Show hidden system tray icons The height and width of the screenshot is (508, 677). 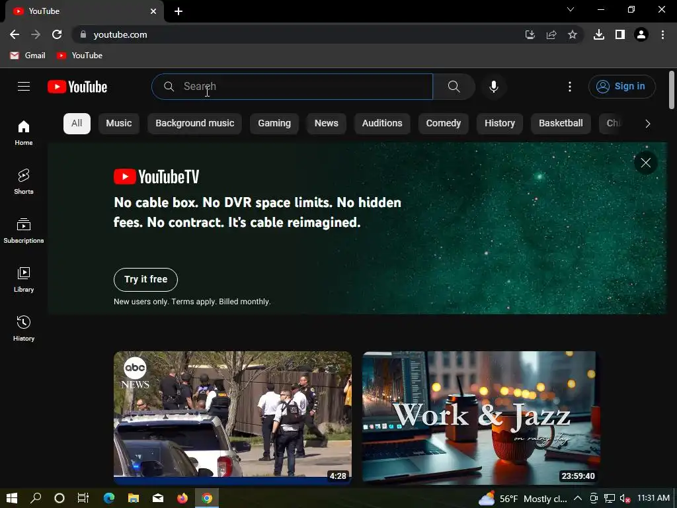click(x=578, y=499)
